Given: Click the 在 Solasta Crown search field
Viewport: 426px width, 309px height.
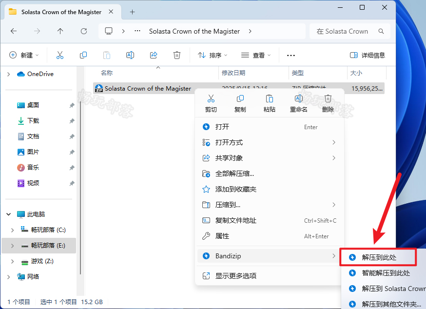Looking at the screenshot, I should click(x=350, y=31).
